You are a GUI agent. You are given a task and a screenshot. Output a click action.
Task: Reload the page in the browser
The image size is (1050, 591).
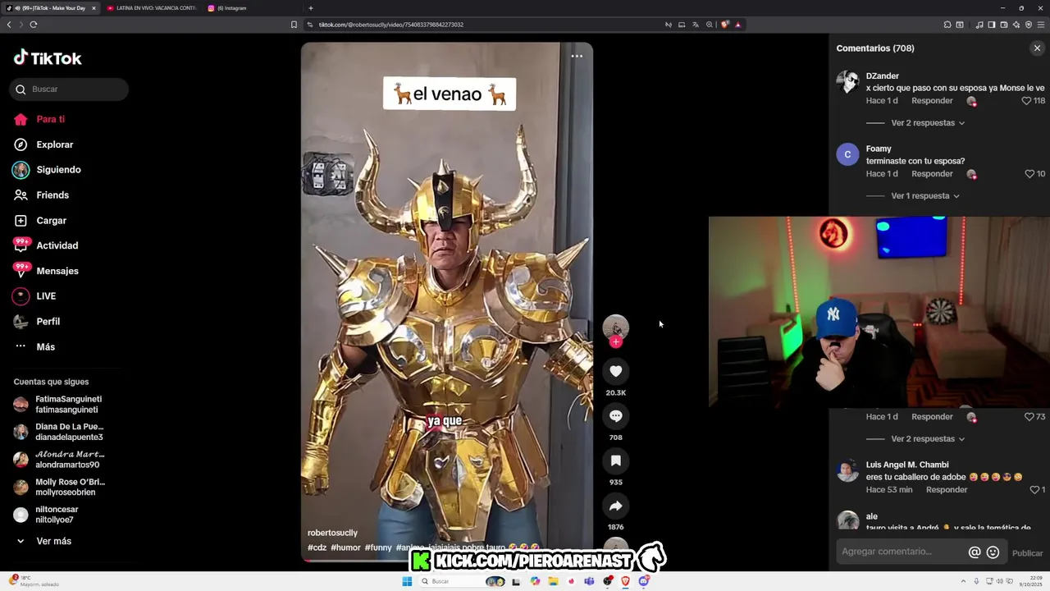click(34, 25)
